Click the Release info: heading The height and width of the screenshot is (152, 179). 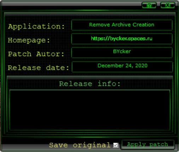point(90,84)
